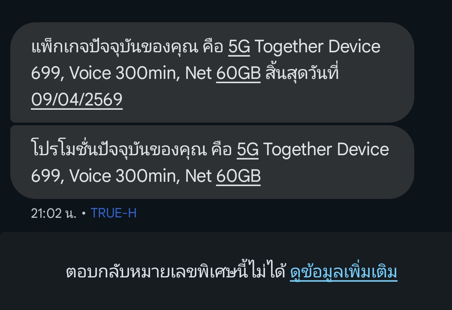Image resolution: width=452 pixels, height=310 pixels.
Task: Tap the 60GB link before สิ้นสุดวันที่
Action: point(238,73)
